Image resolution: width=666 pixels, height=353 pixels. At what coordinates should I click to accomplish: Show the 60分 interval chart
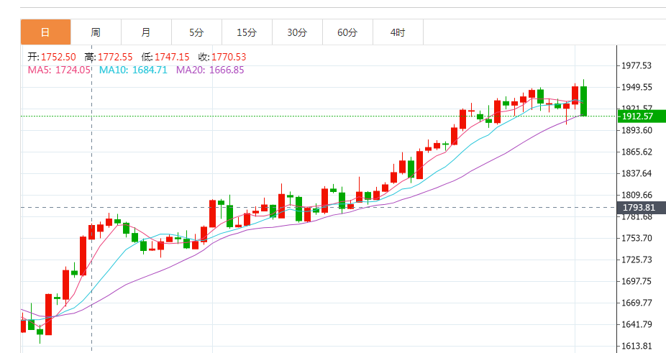pyautogui.click(x=347, y=32)
